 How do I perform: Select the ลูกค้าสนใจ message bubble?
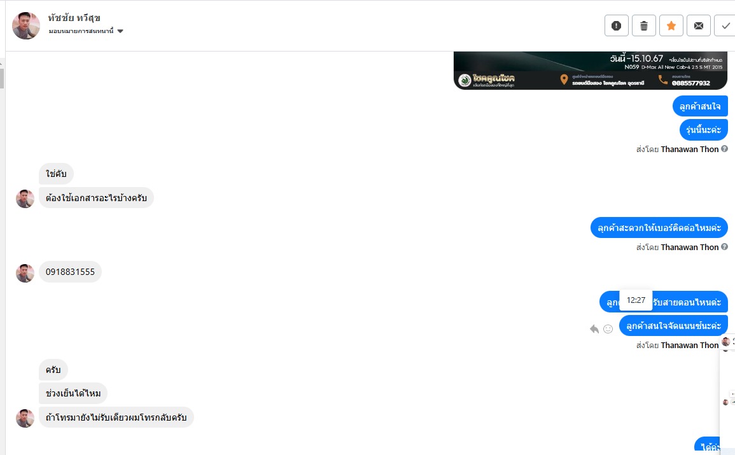(x=700, y=106)
